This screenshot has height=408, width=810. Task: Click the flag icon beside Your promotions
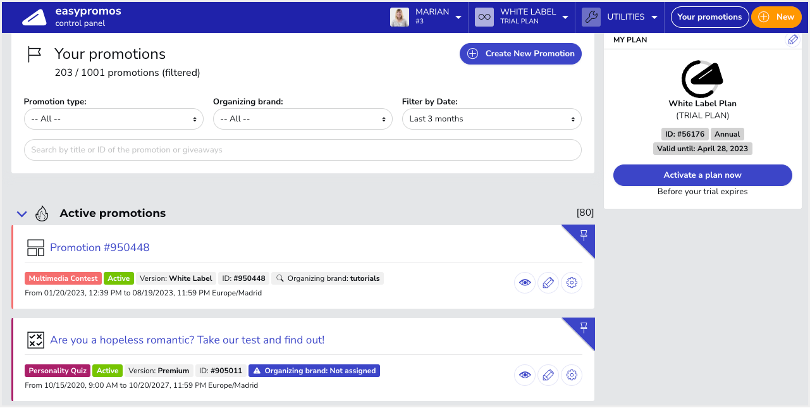[34, 54]
